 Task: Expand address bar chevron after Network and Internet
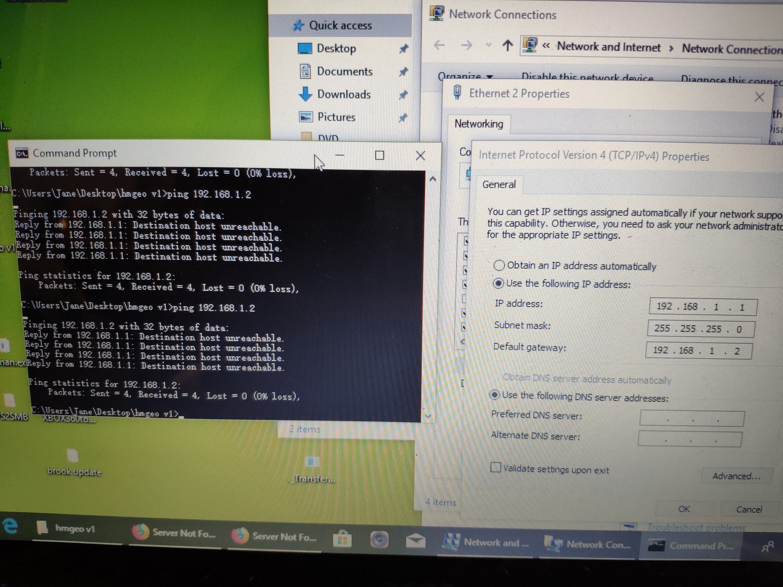pyautogui.click(x=671, y=49)
